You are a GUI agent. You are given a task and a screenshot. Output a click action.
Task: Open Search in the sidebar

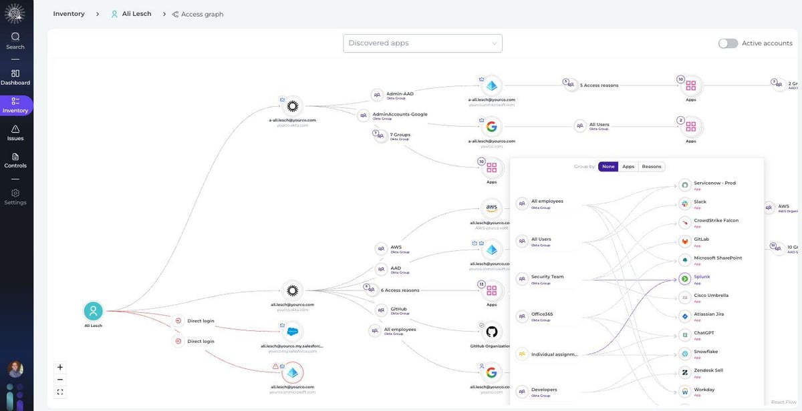coord(15,41)
